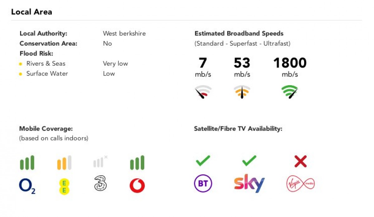
Task: Click the O2 green signal bars
Action: pyautogui.click(x=27, y=163)
